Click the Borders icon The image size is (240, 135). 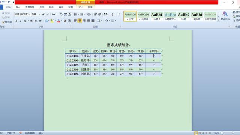point(112,21)
